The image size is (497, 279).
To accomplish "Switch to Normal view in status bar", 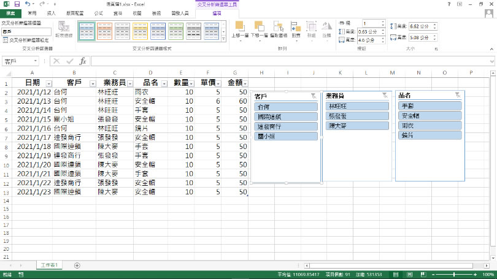I will coord(396,275).
